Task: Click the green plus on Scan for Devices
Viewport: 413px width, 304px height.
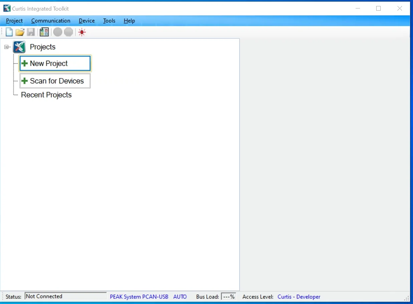Action: pos(24,81)
